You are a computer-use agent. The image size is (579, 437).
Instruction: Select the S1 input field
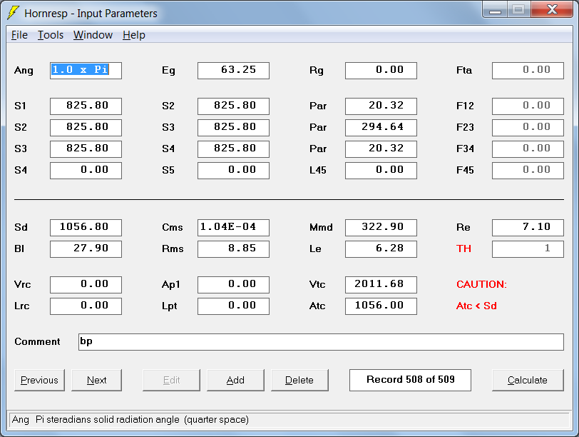coord(86,106)
